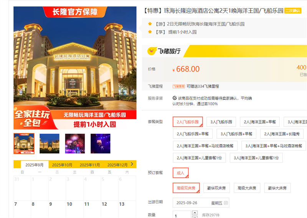Open calendar icon in travel date field
Screen dimensions: 307x218
pyautogui.click(x=226, y=203)
